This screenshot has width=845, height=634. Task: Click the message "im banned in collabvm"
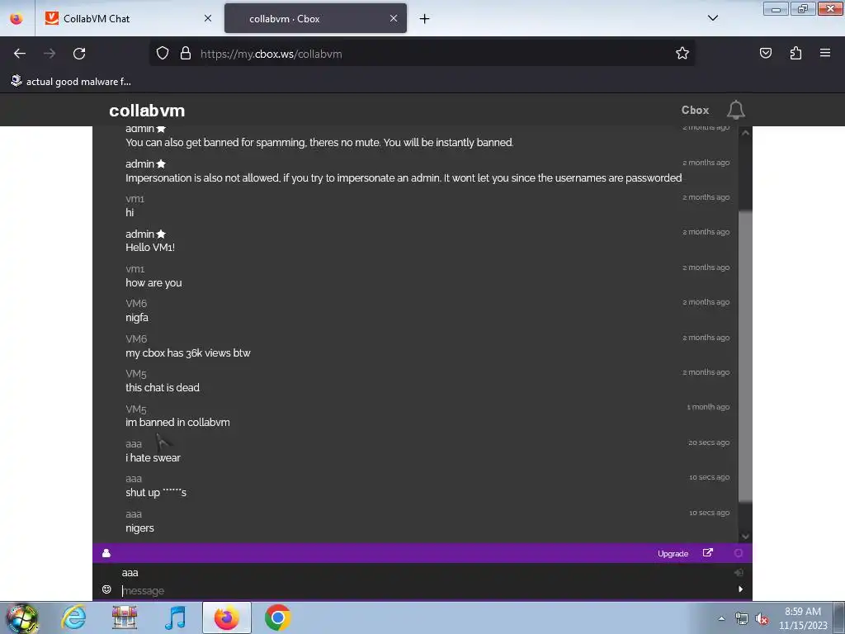[x=177, y=423]
